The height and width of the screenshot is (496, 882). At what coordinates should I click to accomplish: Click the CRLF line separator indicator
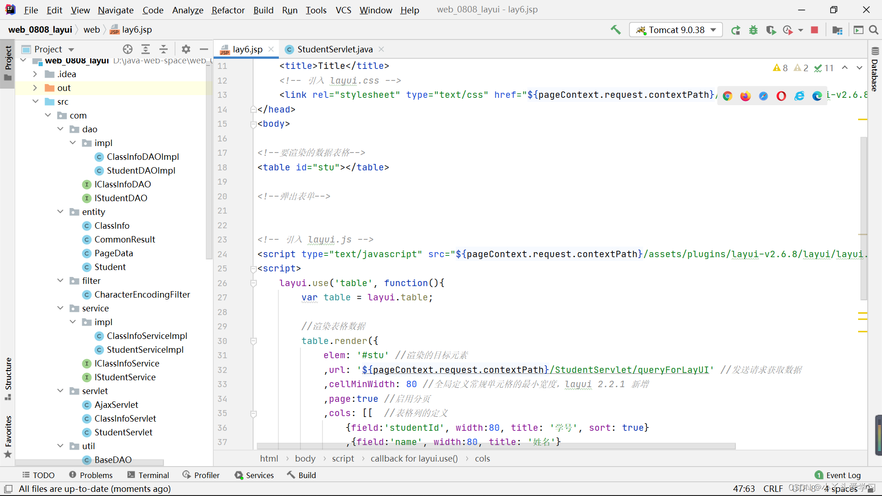pos(773,489)
